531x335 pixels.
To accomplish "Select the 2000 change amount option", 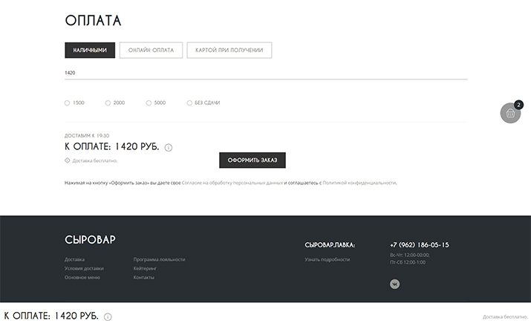I will (108, 103).
